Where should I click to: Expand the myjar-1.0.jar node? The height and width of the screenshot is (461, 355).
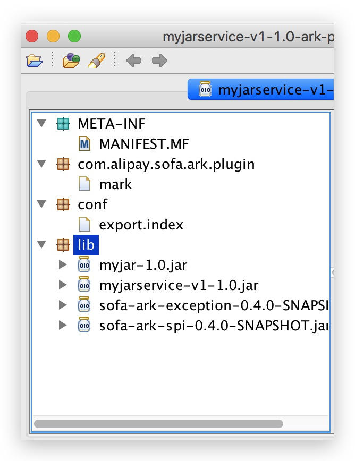(x=63, y=264)
